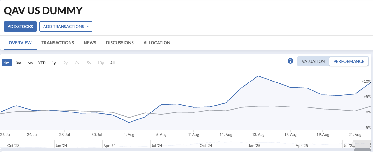Click the 5. Aug date label

pos(161,135)
